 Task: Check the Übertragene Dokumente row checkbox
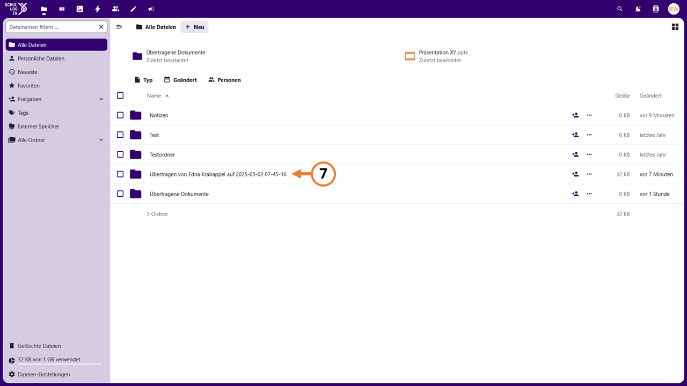[120, 194]
